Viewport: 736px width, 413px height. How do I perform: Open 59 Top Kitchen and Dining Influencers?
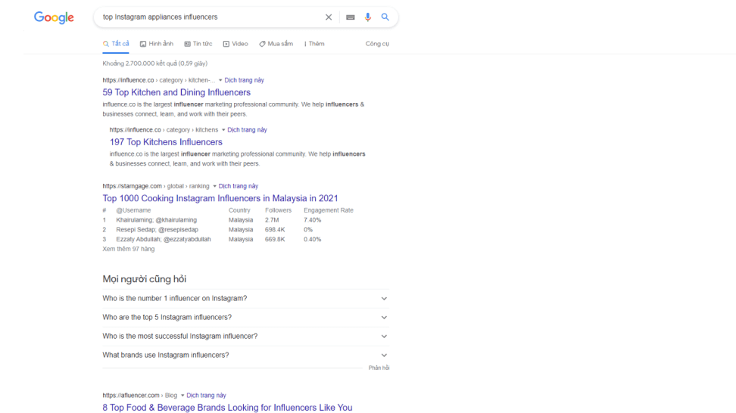[176, 92]
